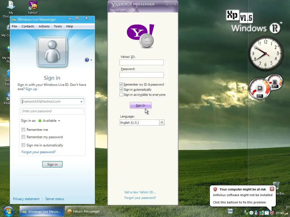This screenshot has height=217, width=290.
Task: Click the red security shield tray icon
Action: click(x=272, y=213)
